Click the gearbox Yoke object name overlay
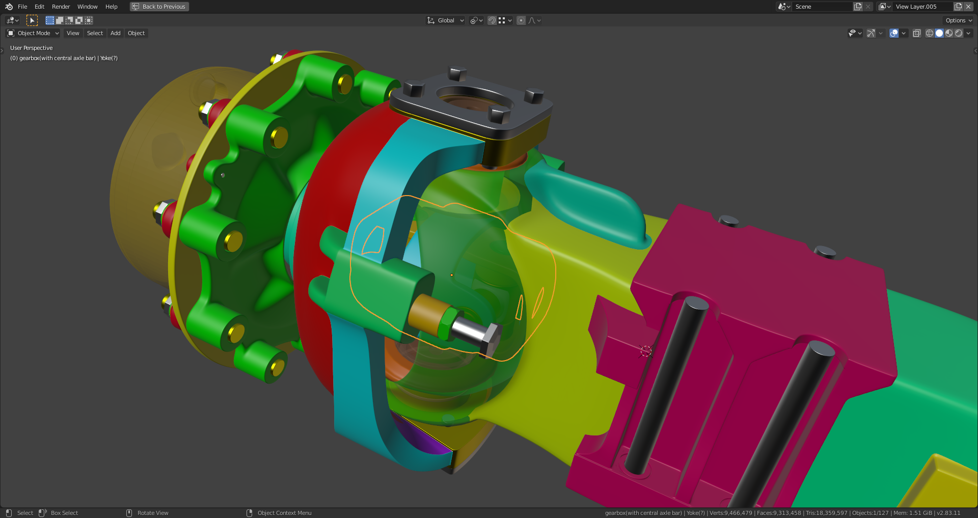 (x=64, y=58)
